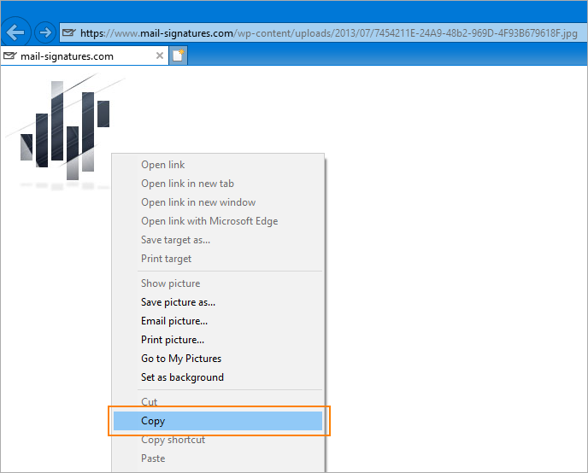Choose 'Set as background' menu item
Screen dimensions: 588x473
click(x=182, y=377)
